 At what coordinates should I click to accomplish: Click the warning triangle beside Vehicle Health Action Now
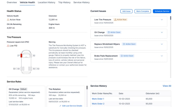pyautogui.click(x=8, y=20)
